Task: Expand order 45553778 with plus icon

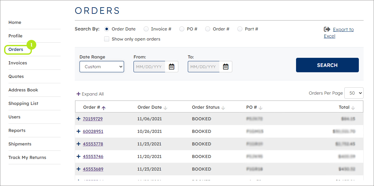Action: (x=79, y=144)
